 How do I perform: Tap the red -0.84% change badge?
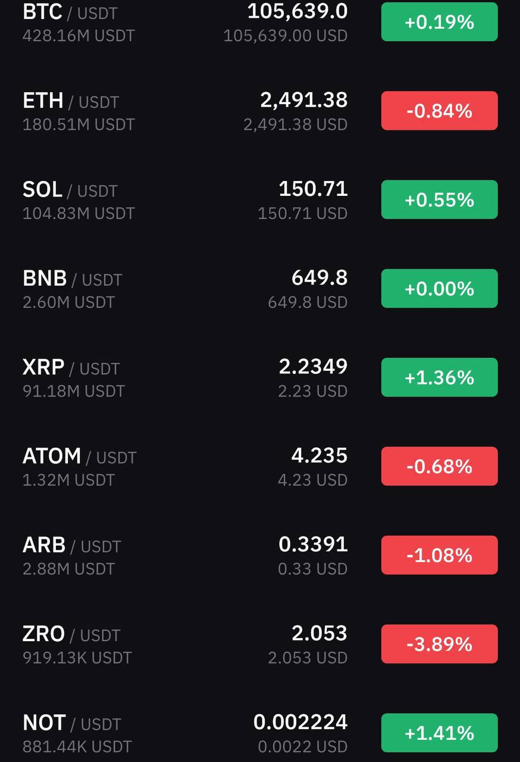coord(439,111)
